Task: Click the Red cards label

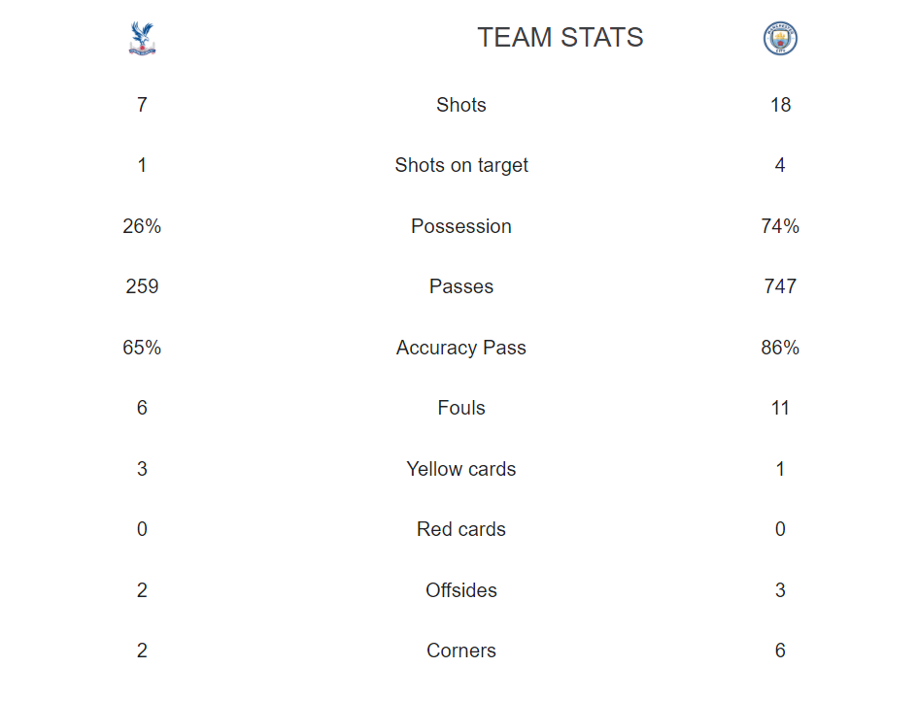Action: (461, 529)
